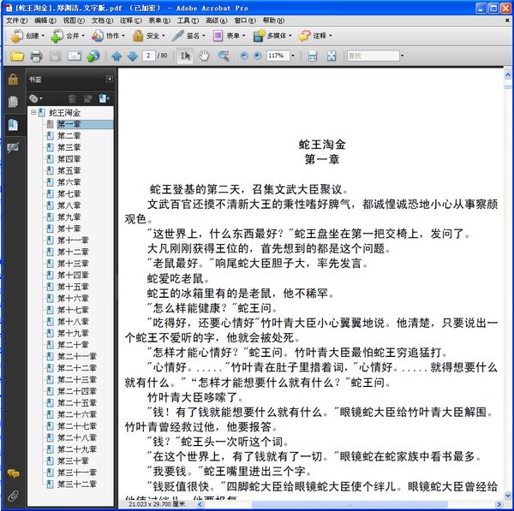
Task: Open the Tools (工具) menu
Action: click(188, 21)
